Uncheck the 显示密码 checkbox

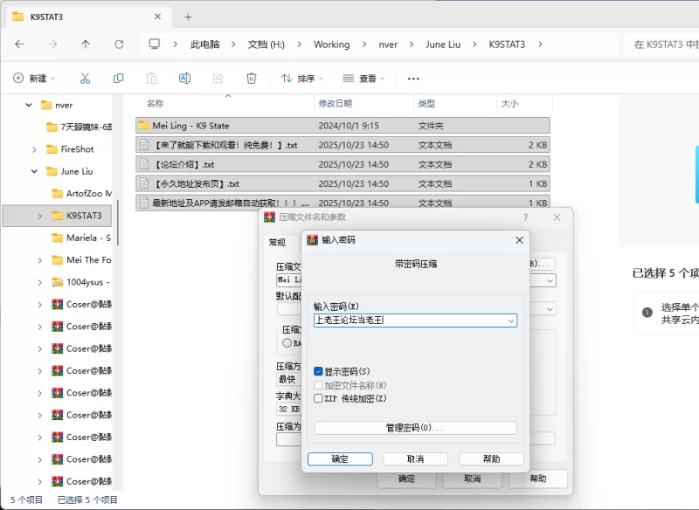(x=318, y=371)
